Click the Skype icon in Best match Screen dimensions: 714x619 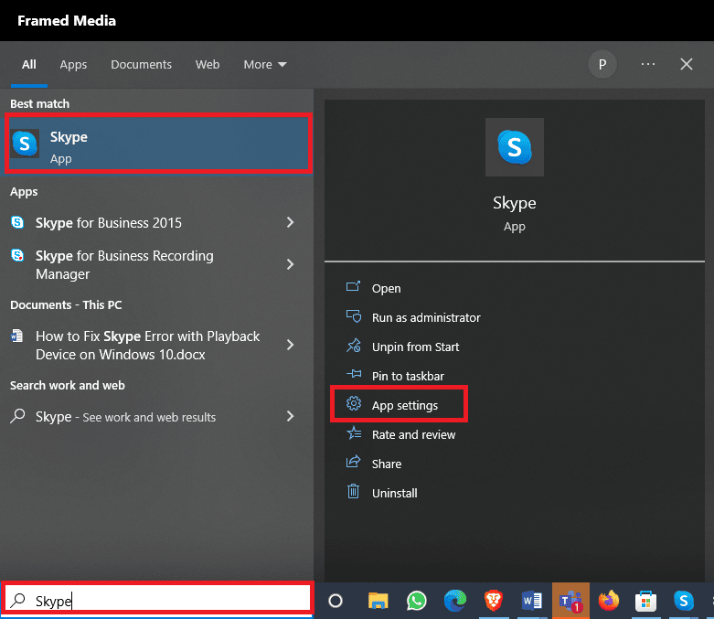pos(25,144)
